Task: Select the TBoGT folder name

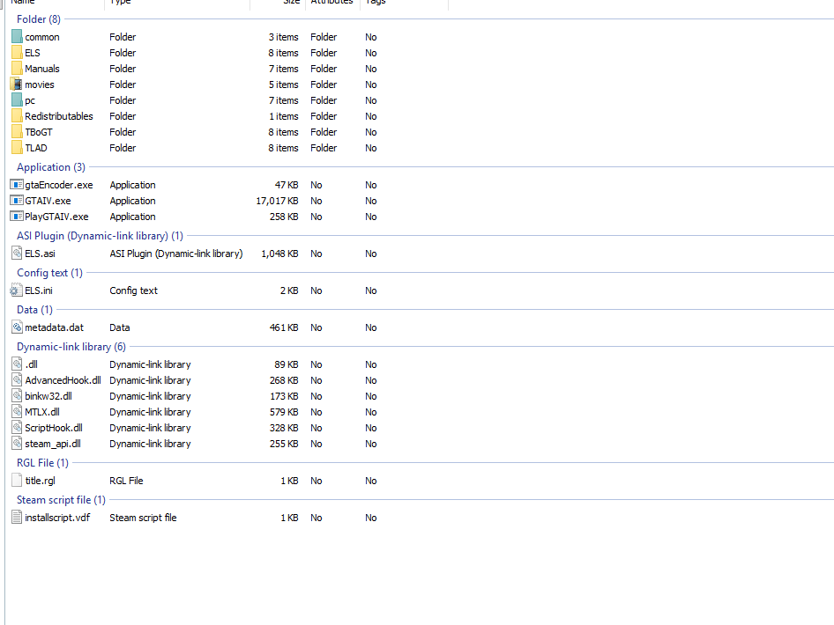Action: (x=39, y=132)
